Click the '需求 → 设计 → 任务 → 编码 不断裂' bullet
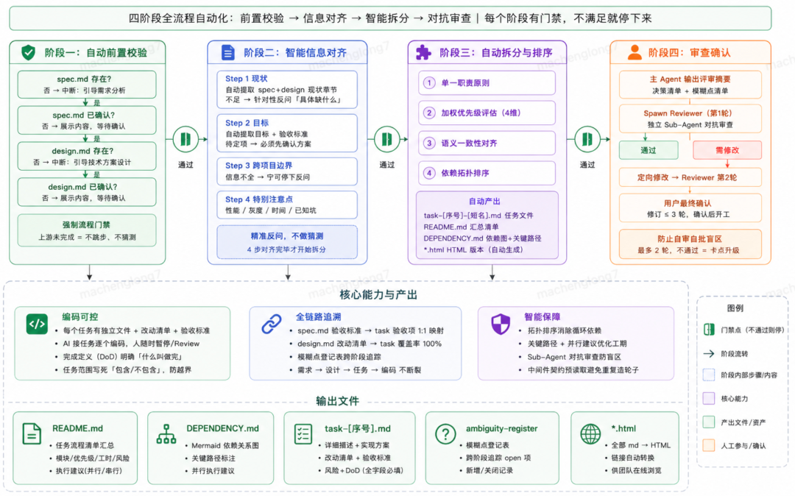The width and height of the screenshot is (795, 496). [359, 370]
